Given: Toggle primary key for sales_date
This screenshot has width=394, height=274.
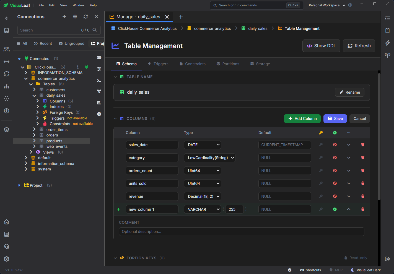Looking at the screenshot, I should coord(321,145).
